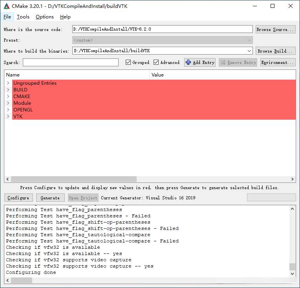This screenshot has height=288, width=300.
Task: Click the Remove Entry button
Action: 238,62
